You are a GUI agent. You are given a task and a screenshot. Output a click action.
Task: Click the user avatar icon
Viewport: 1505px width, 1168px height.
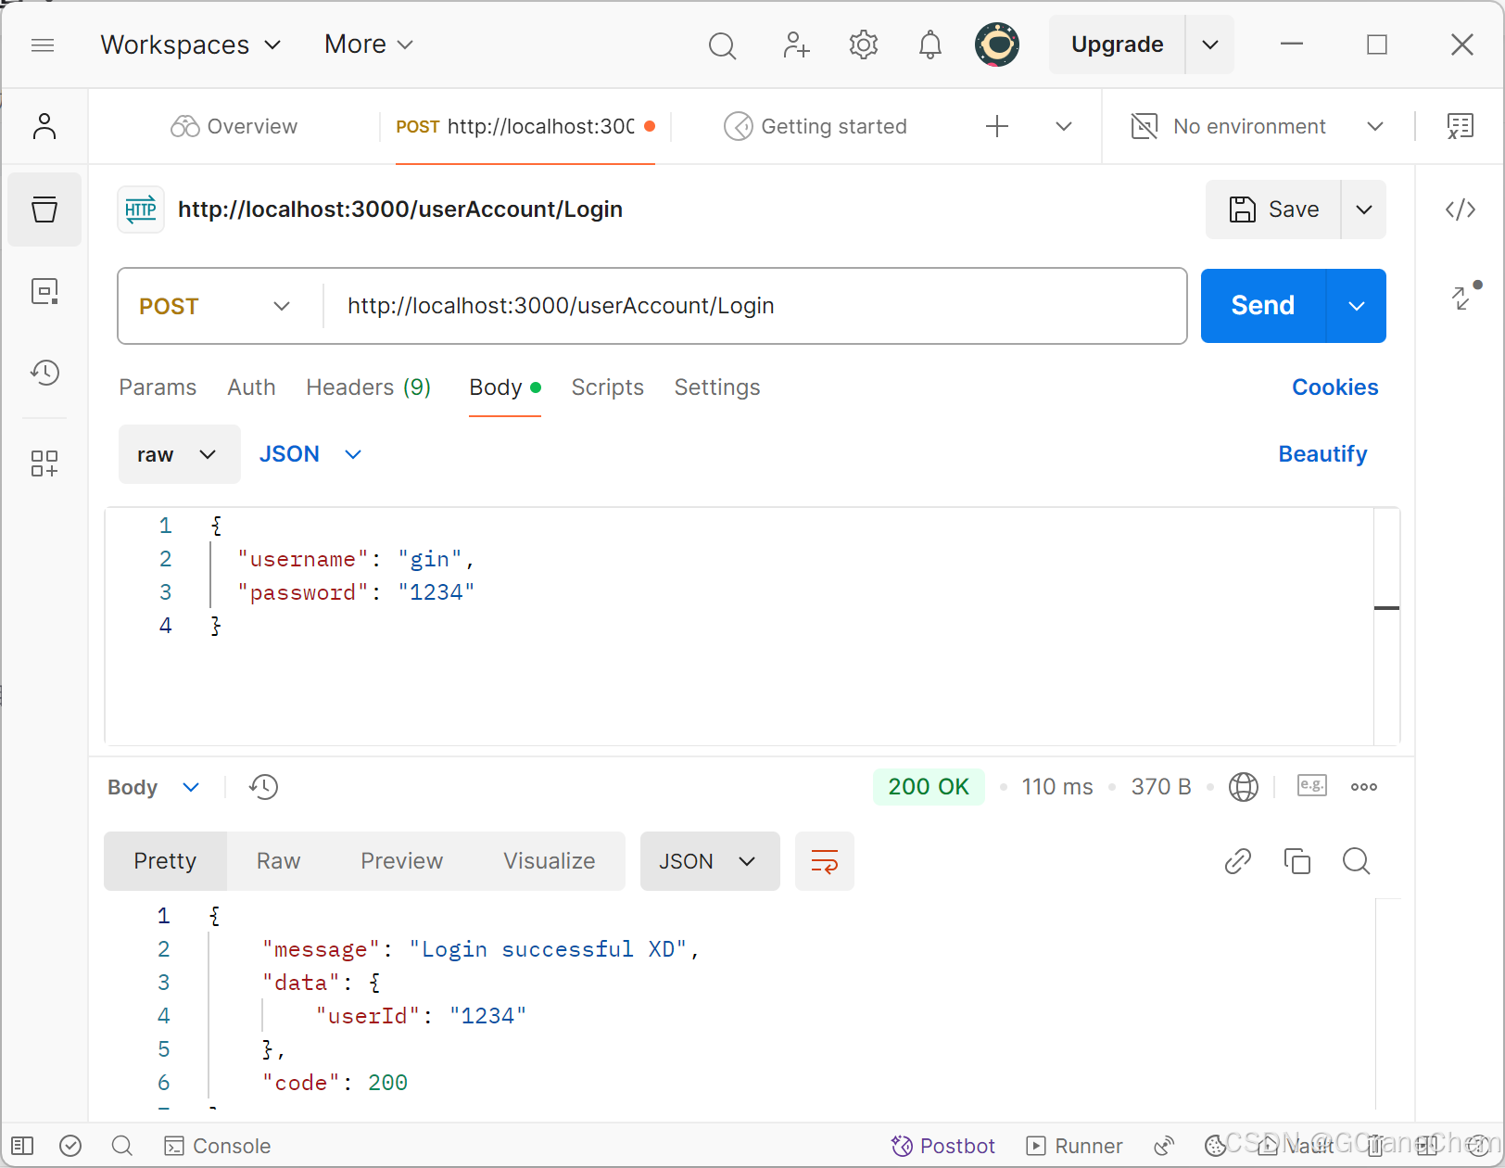pos(997,44)
